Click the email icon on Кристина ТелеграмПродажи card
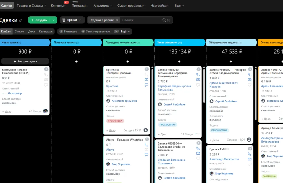 click(x=146, y=80)
